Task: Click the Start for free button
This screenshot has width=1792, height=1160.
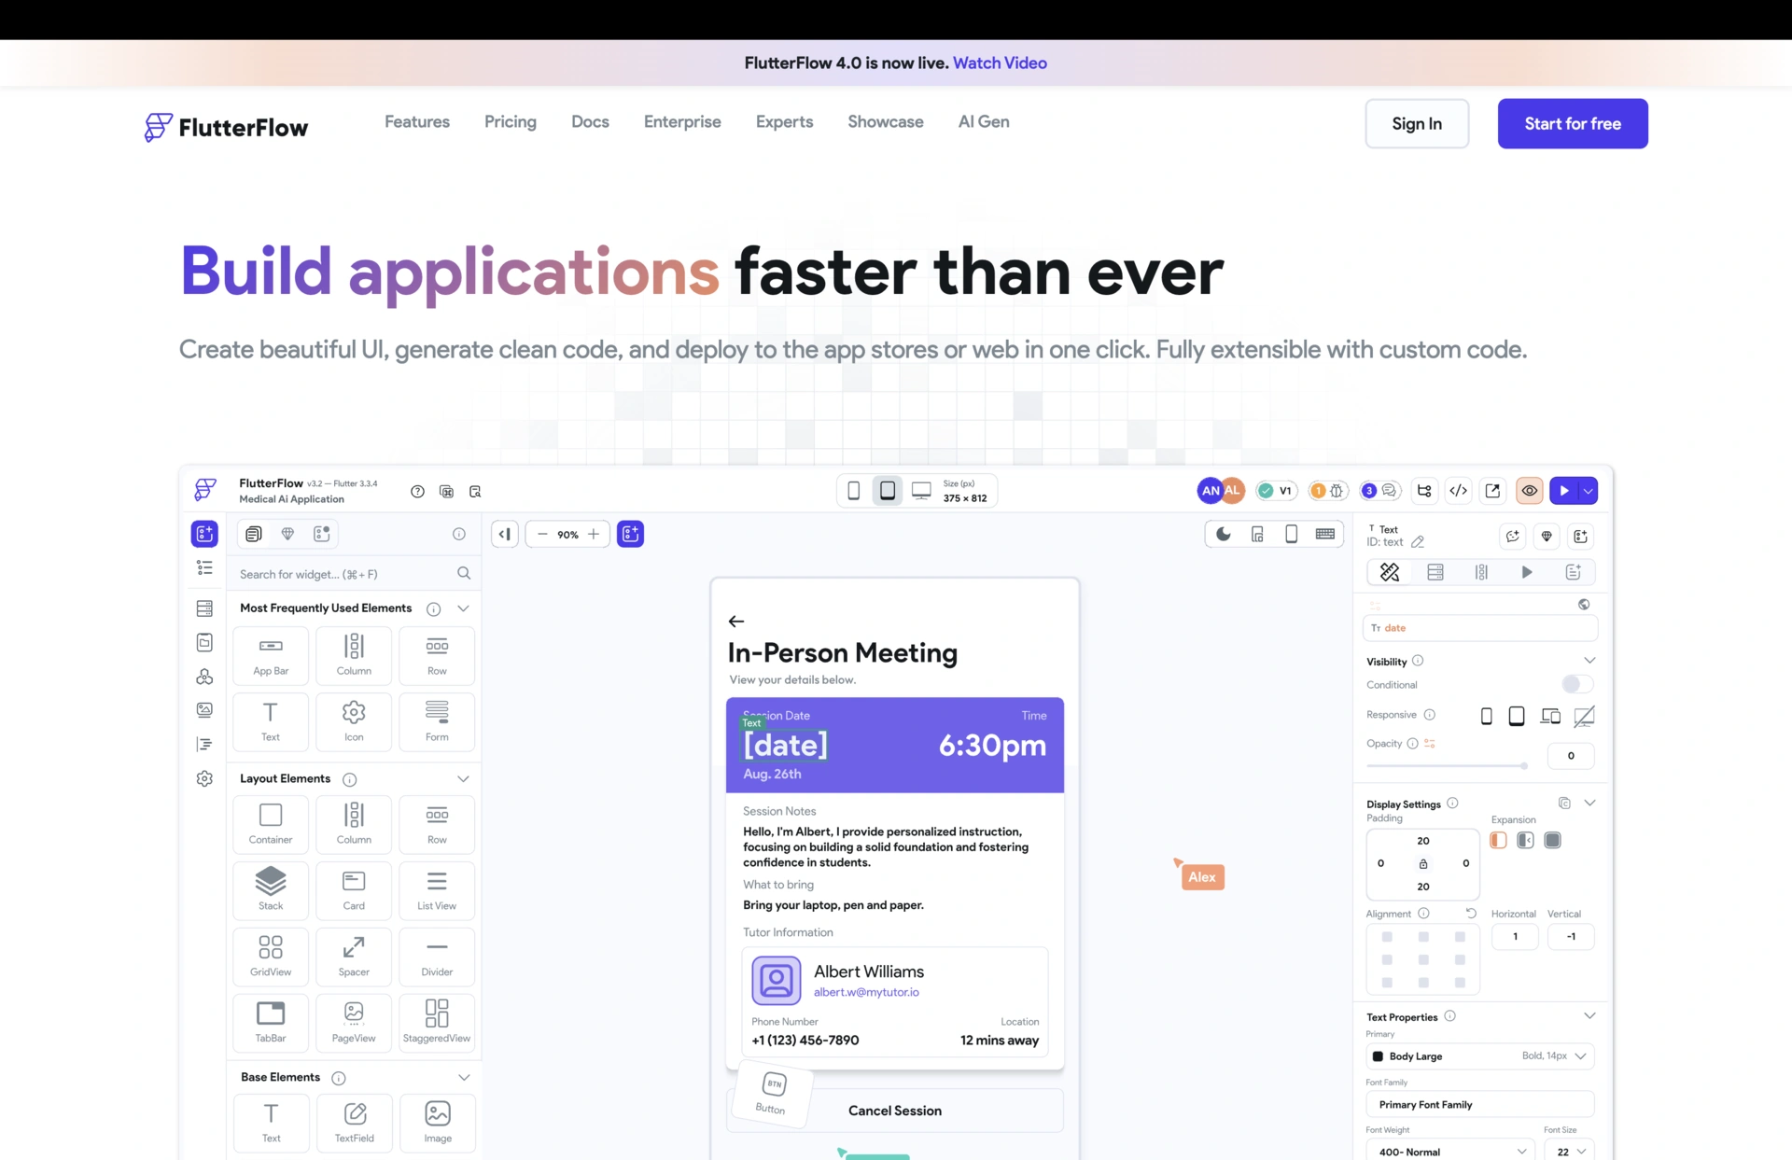Action: 1572,123
